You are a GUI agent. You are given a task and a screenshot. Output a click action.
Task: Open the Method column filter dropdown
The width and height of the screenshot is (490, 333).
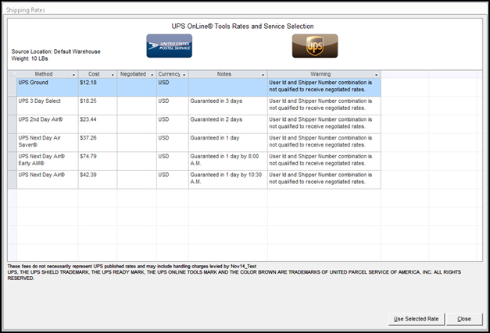[x=73, y=75]
